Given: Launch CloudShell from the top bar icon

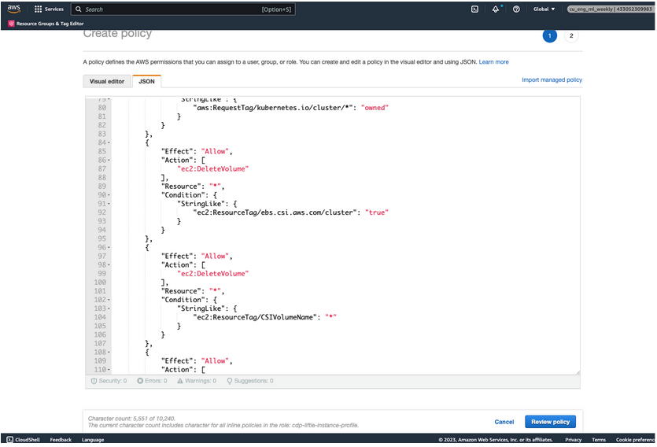Looking at the screenshot, I should pyautogui.click(x=474, y=9).
